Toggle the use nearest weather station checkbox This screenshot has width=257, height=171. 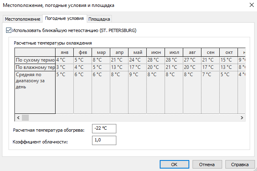click(x=9, y=30)
